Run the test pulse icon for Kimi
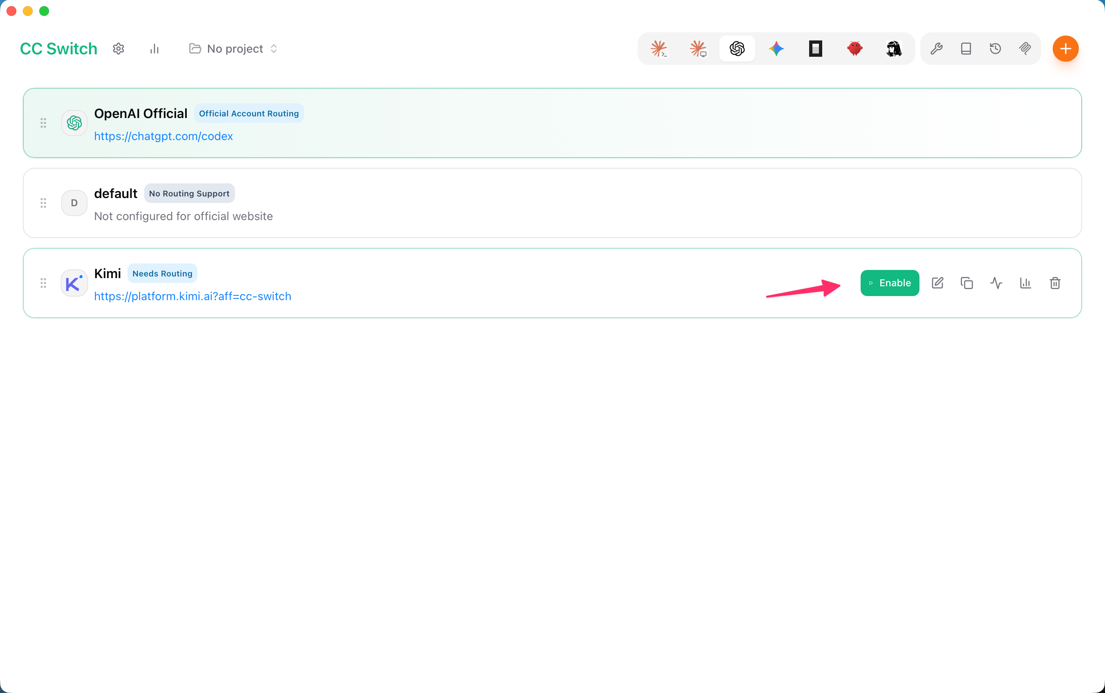Image resolution: width=1105 pixels, height=693 pixels. [996, 283]
